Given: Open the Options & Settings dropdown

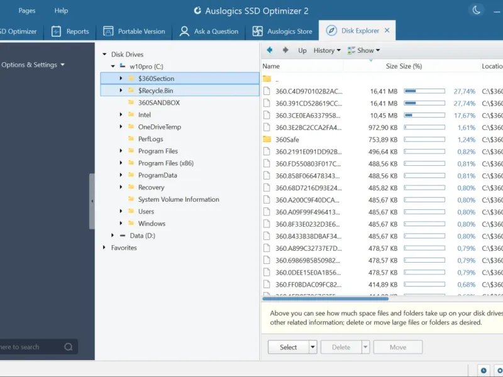Looking at the screenshot, I should pyautogui.click(x=33, y=65).
